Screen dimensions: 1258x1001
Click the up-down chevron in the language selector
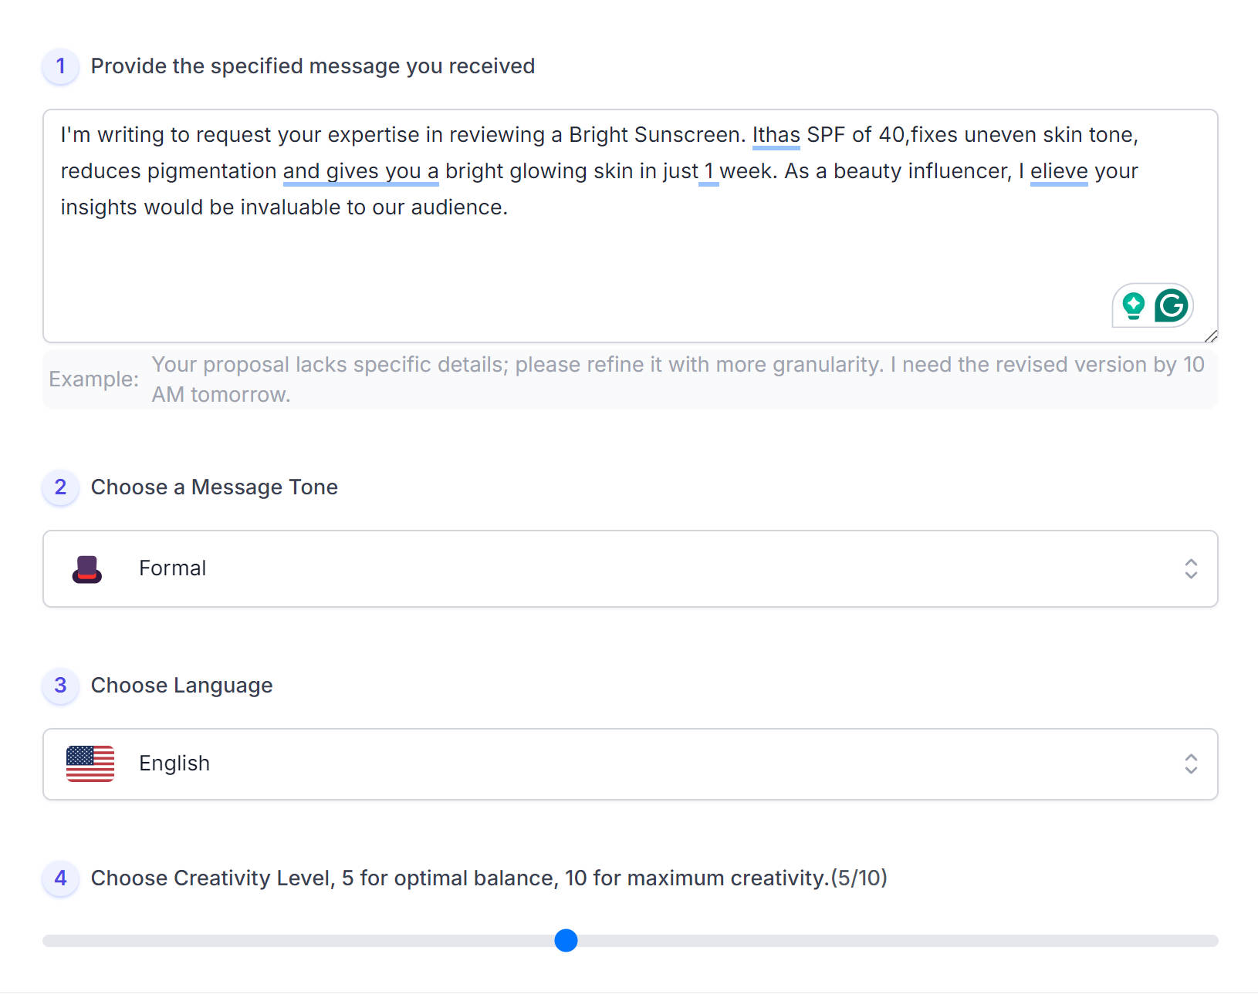point(1191,764)
